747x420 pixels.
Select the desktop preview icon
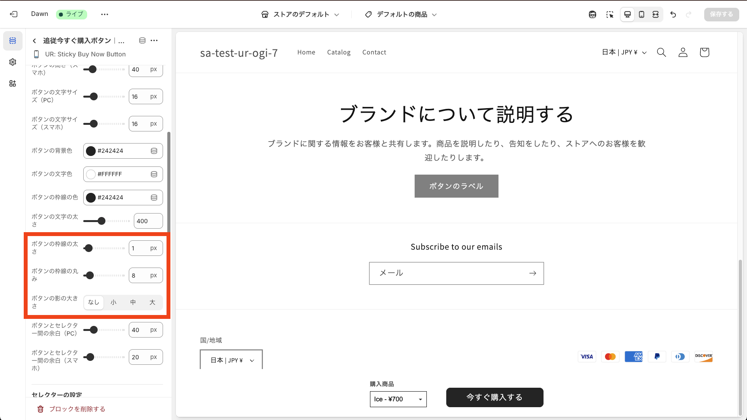(627, 14)
